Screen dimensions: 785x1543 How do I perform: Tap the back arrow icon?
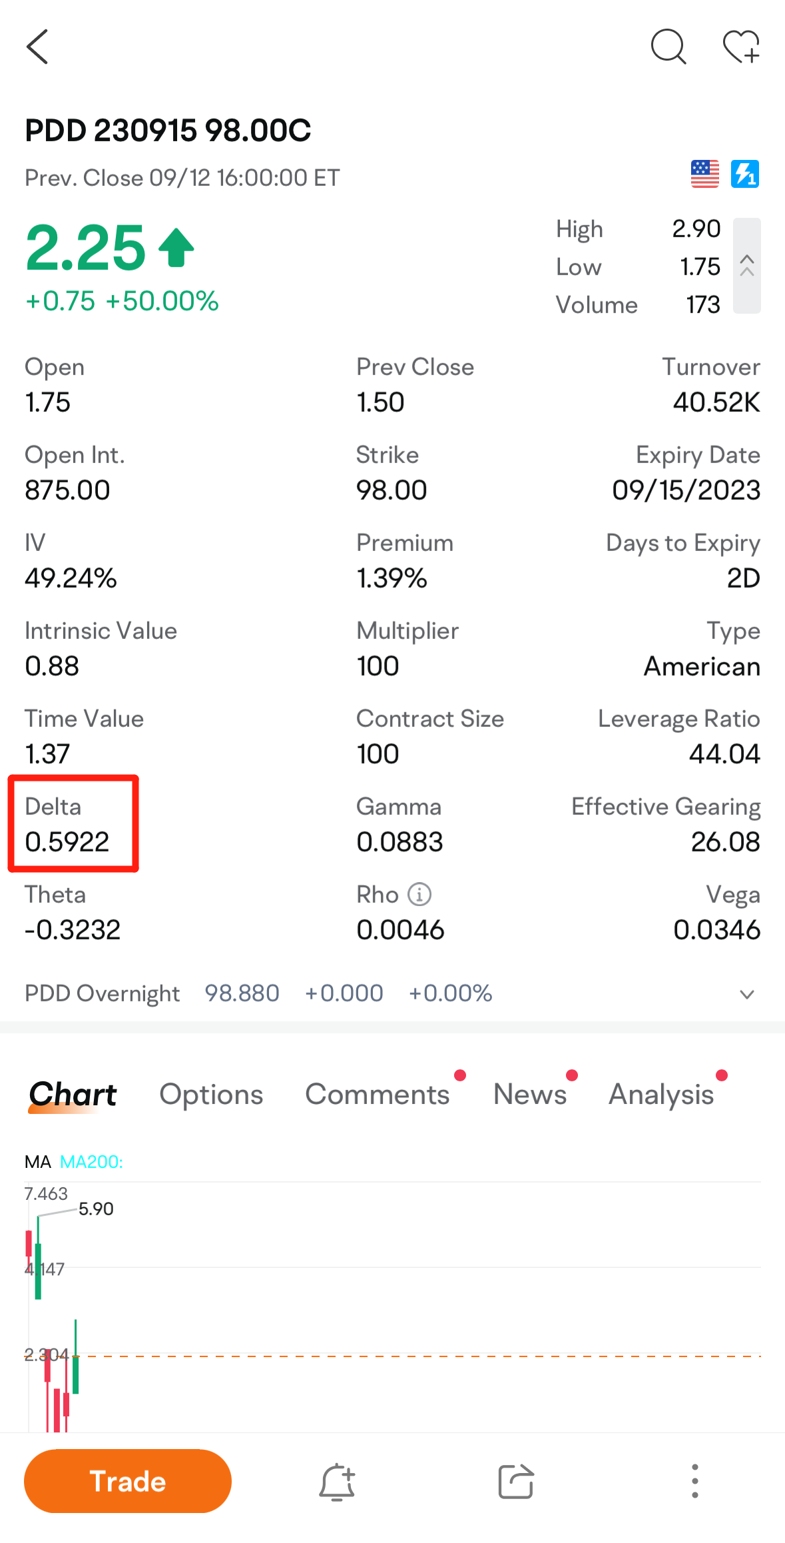[38, 47]
